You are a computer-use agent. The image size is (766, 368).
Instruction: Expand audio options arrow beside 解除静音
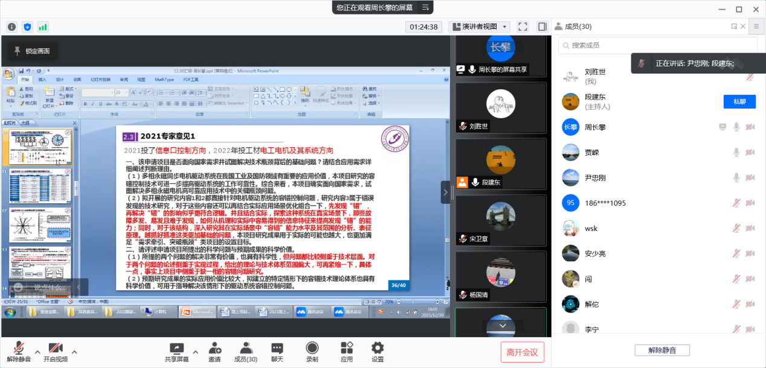click(x=37, y=352)
